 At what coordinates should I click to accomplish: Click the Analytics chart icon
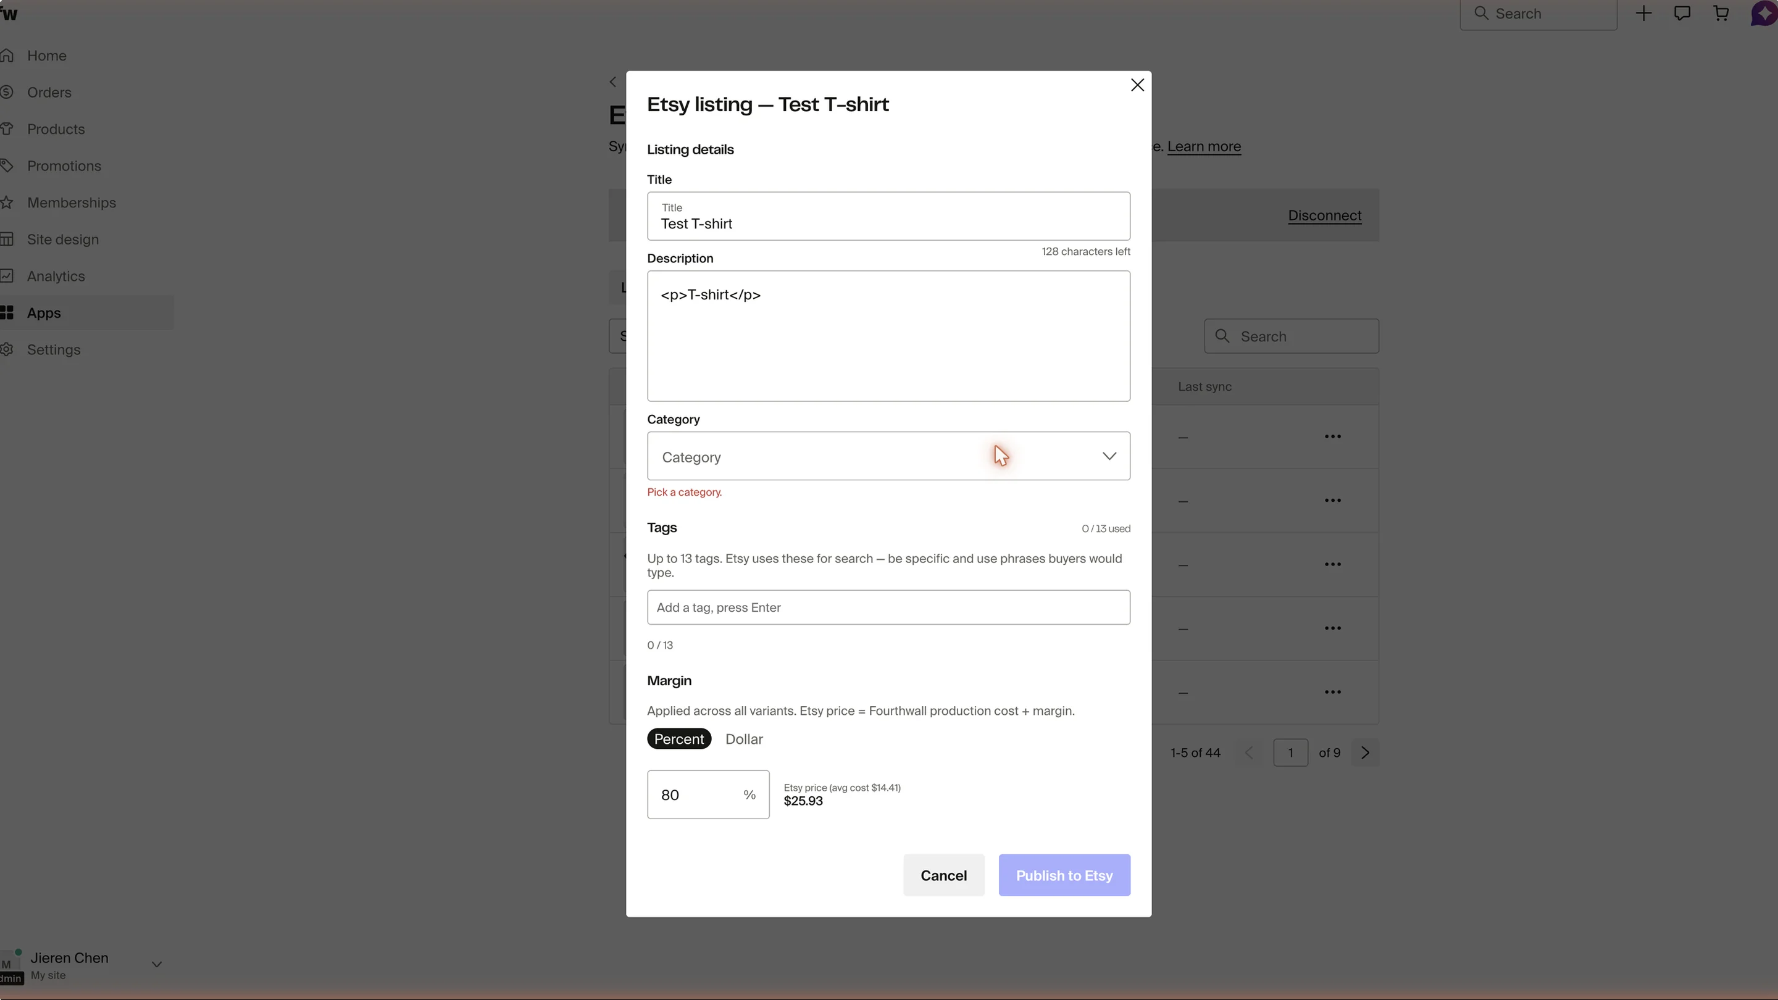(x=6, y=275)
